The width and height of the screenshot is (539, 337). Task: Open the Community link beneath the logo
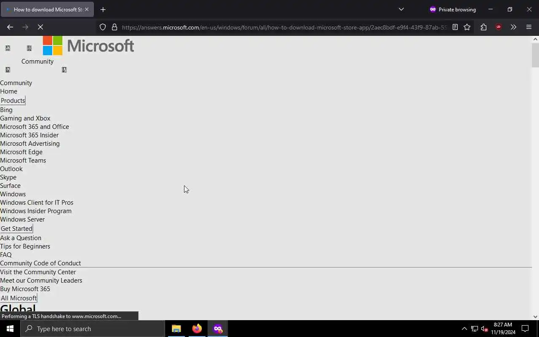coord(37,62)
